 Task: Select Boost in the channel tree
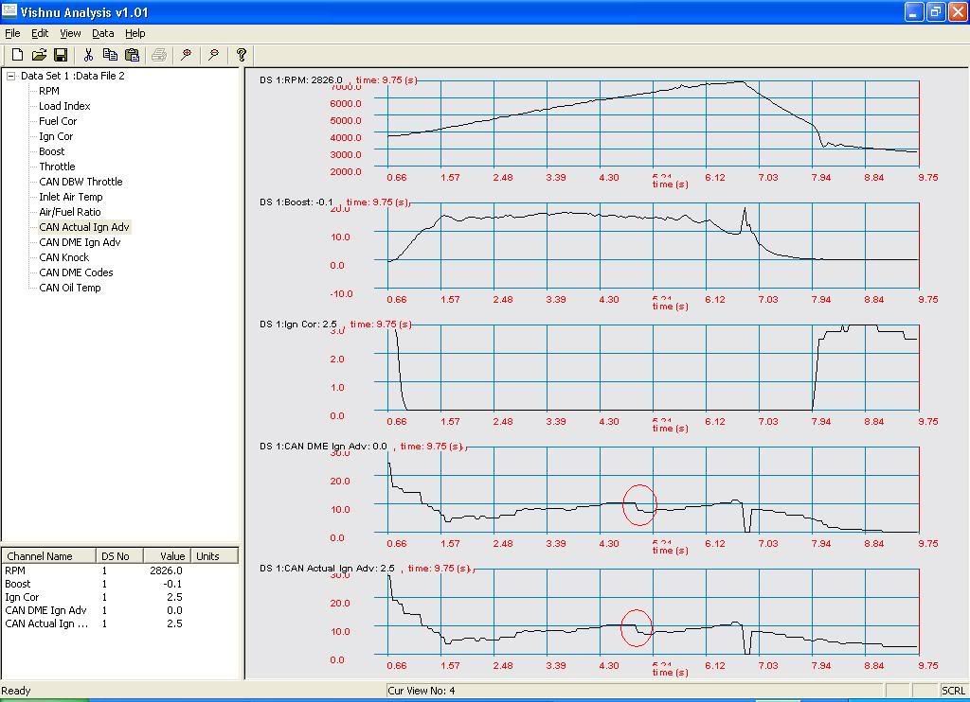[x=51, y=151]
